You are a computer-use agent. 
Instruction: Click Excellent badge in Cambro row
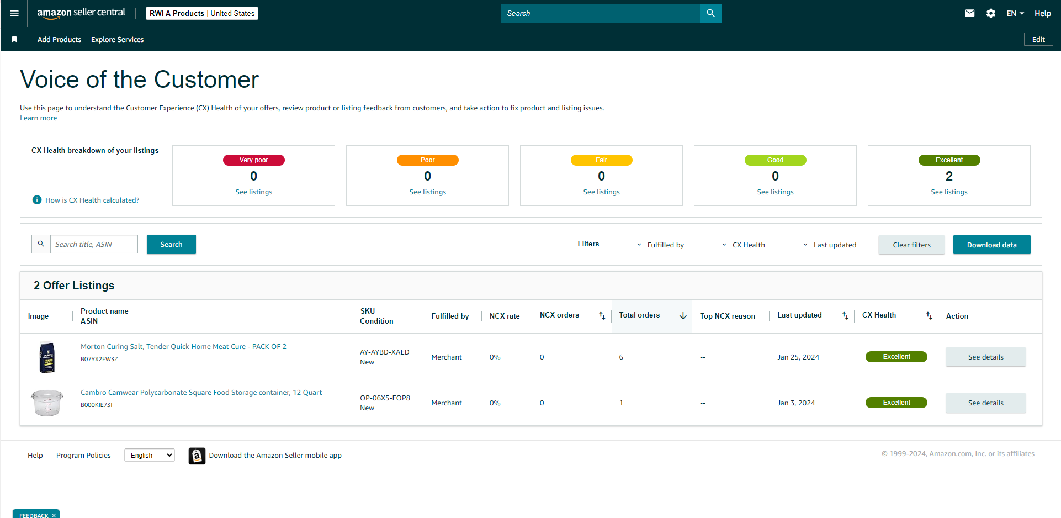tap(896, 403)
